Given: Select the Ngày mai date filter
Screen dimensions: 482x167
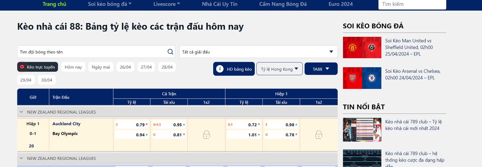Looking at the screenshot, I should point(101,67).
